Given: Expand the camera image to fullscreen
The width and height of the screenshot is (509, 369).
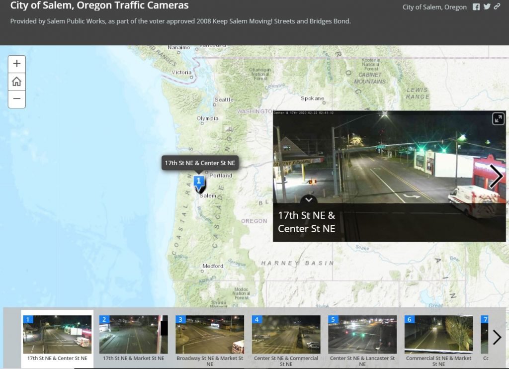Looking at the screenshot, I should [x=498, y=118].
